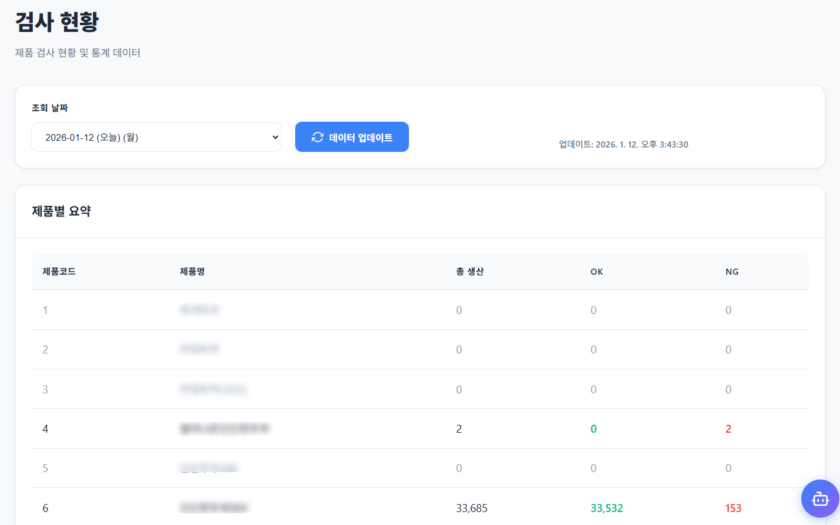Viewport: 840px width, 525px height.
Task: Click NG count 0 for product 3
Action: pos(728,389)
